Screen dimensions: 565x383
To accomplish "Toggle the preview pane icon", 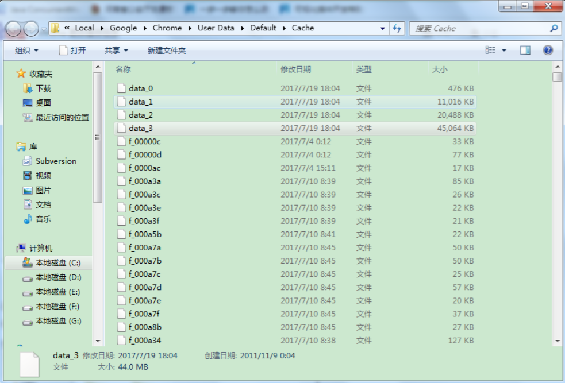I will coord(525,51).
